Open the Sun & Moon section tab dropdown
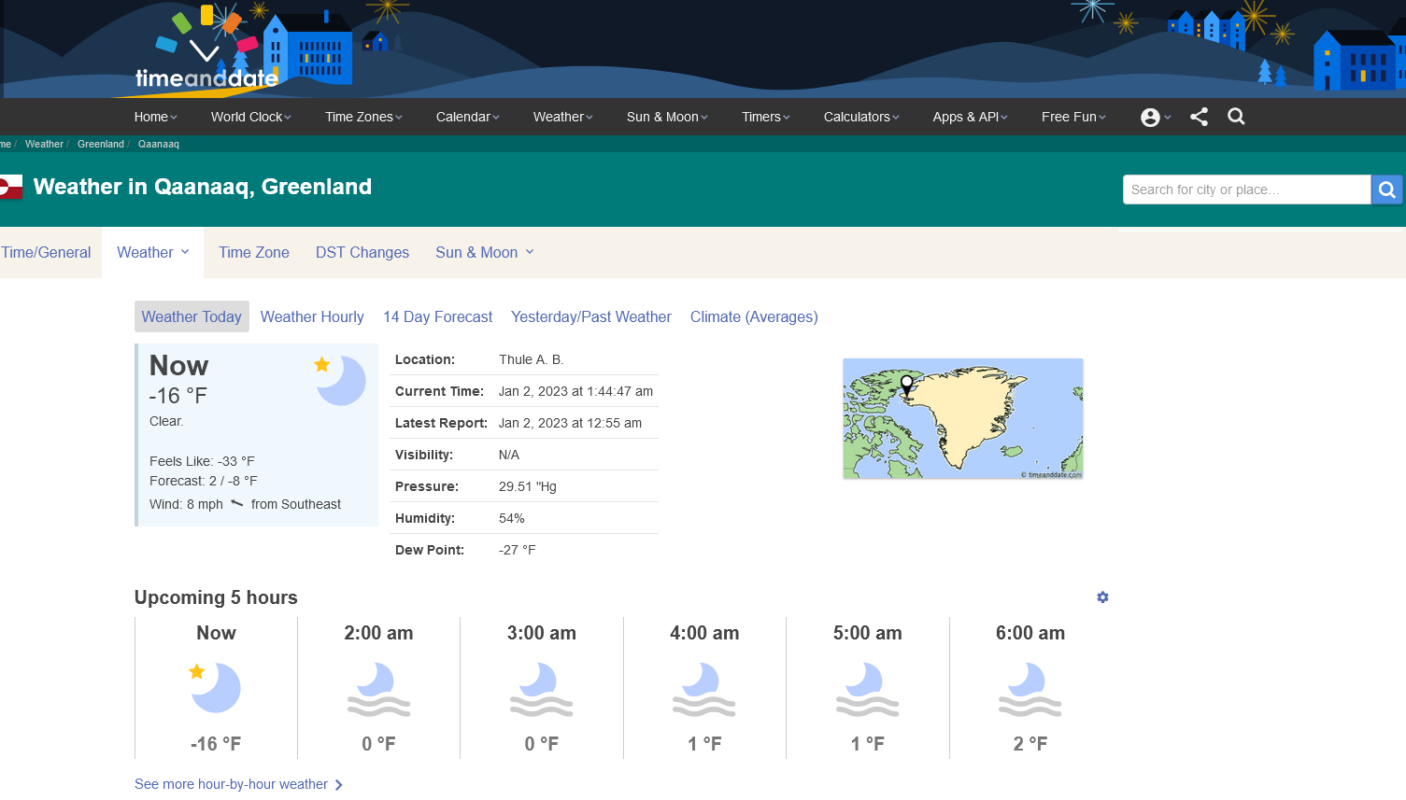The height and width of the screenshot is (800, 1406). [485, 252]
